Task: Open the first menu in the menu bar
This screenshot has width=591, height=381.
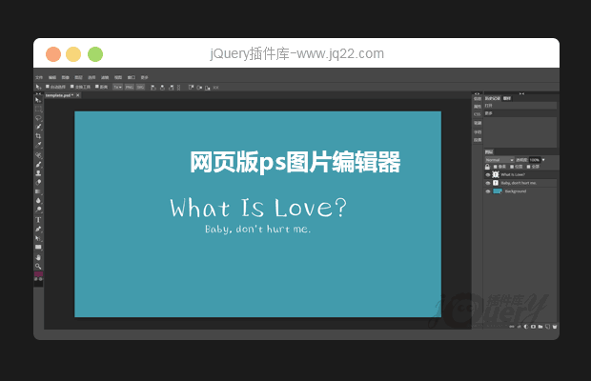Action: coord(39,76)
